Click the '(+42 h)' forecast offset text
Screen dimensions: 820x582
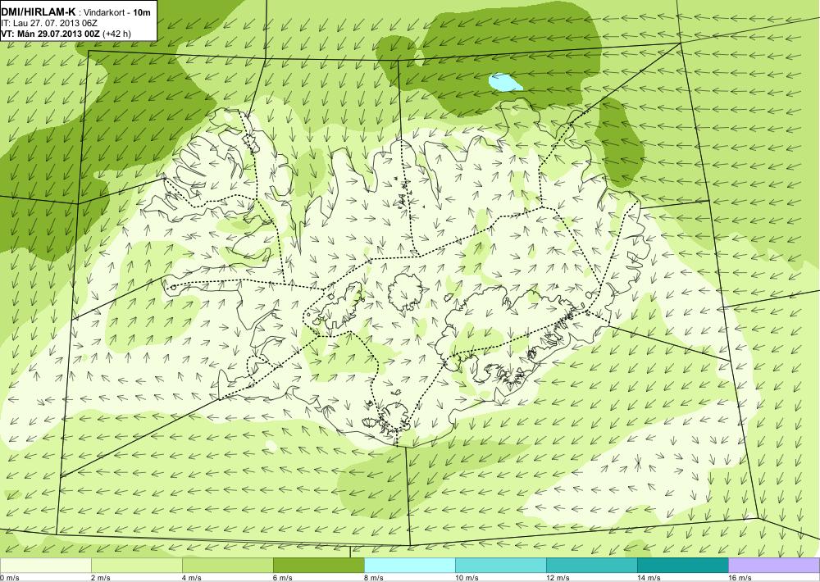(x=117, y=34)
